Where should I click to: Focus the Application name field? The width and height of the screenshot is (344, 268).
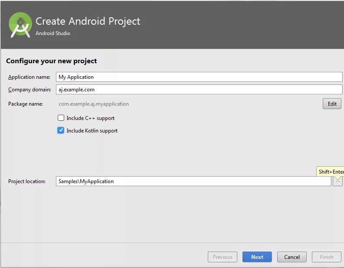point(199,77)
